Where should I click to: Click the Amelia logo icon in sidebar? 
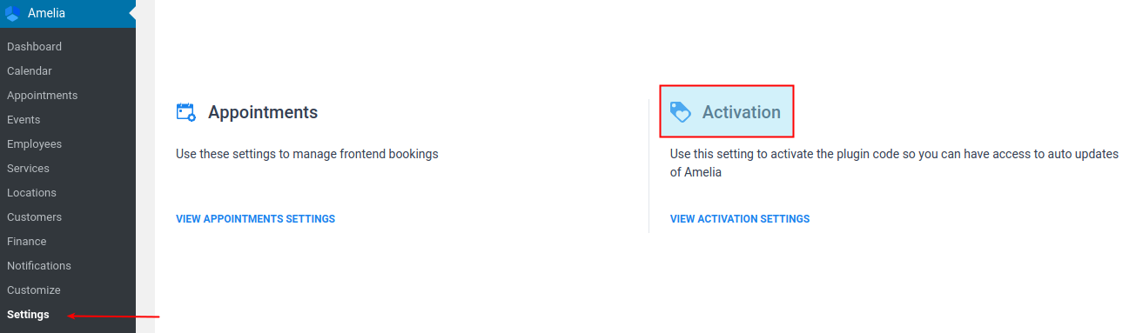coord(13,14)
